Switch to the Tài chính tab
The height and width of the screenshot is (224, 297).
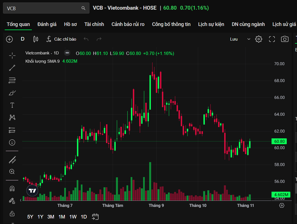click(x=94, y=24)
